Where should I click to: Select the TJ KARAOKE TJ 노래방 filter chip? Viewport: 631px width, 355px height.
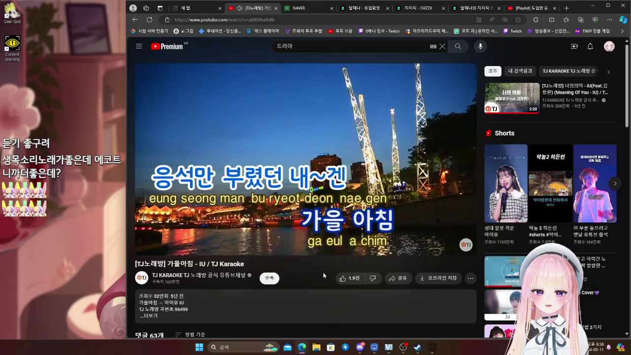click(x=569, y=71)
